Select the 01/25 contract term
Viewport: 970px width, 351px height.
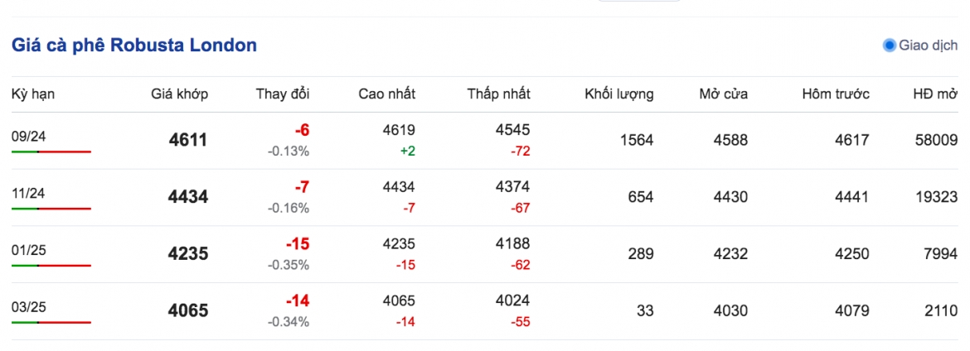[x=29, y=250]
